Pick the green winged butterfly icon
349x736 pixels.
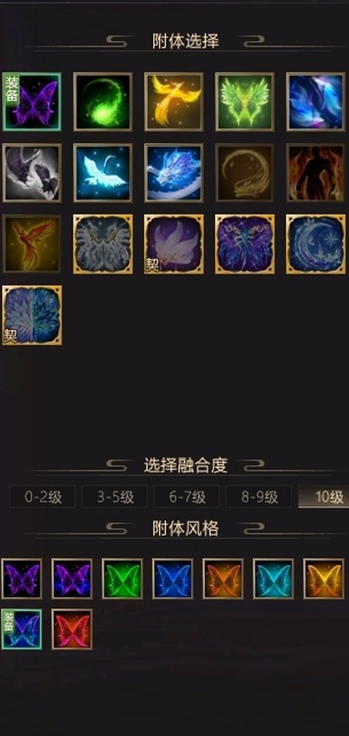(245, 102)
